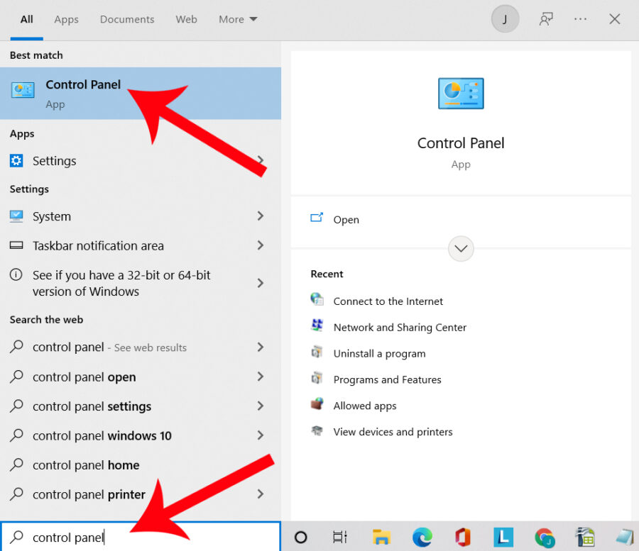Viewport: 639px width, 551px height.
Task: Open Network and Sharing Center recent item
Action: click(x=400, y=327)
